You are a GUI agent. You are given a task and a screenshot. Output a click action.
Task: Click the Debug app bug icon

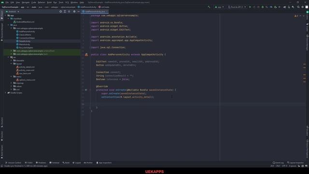(x=263, y=7)
